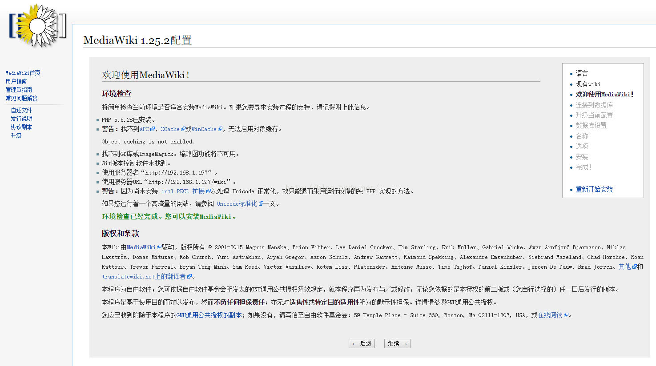
Task: Click the WinCache external link
Action: pos(207,129)
